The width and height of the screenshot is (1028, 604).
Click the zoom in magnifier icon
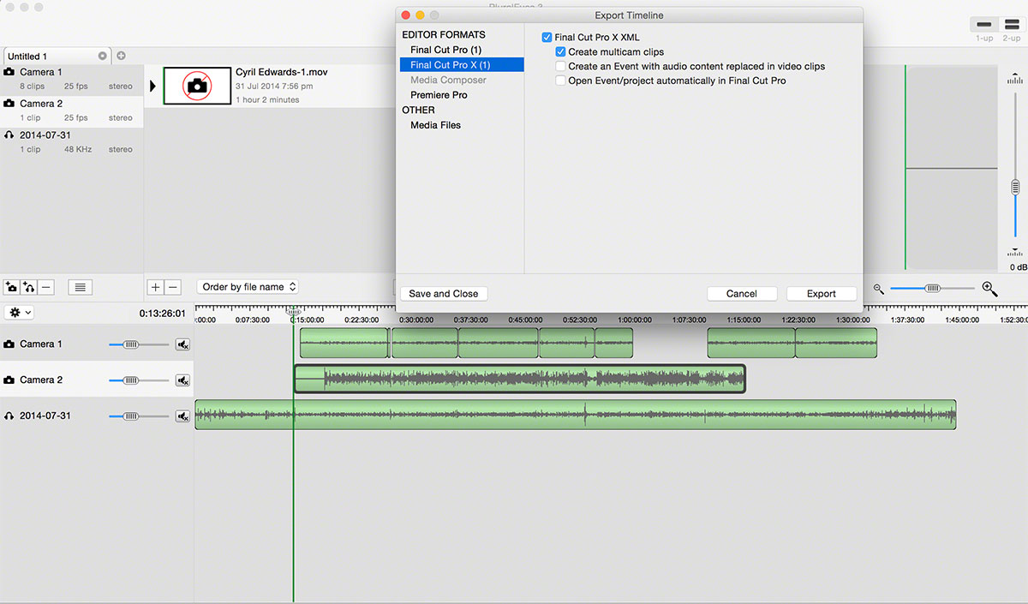point(989,290)
